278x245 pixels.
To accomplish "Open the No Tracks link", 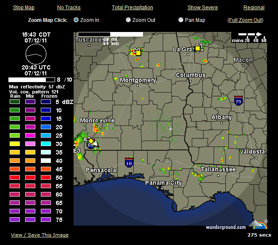I will click(69, 8).
